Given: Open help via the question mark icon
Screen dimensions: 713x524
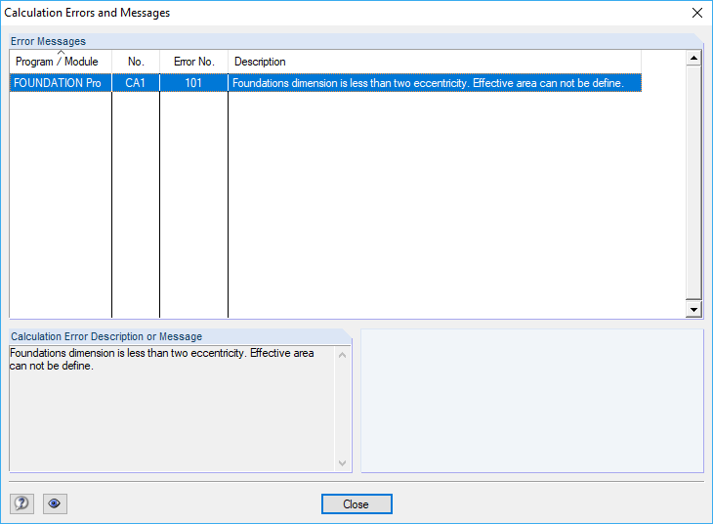Looking at the screenshot, I should 21,503.
